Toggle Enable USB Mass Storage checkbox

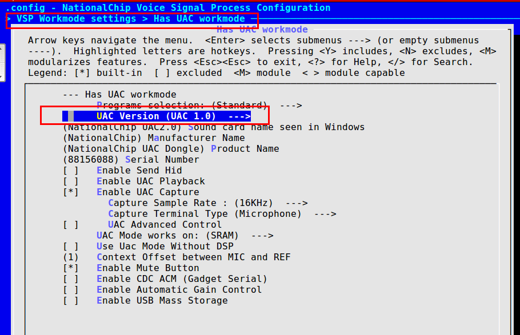click(71, 301)
